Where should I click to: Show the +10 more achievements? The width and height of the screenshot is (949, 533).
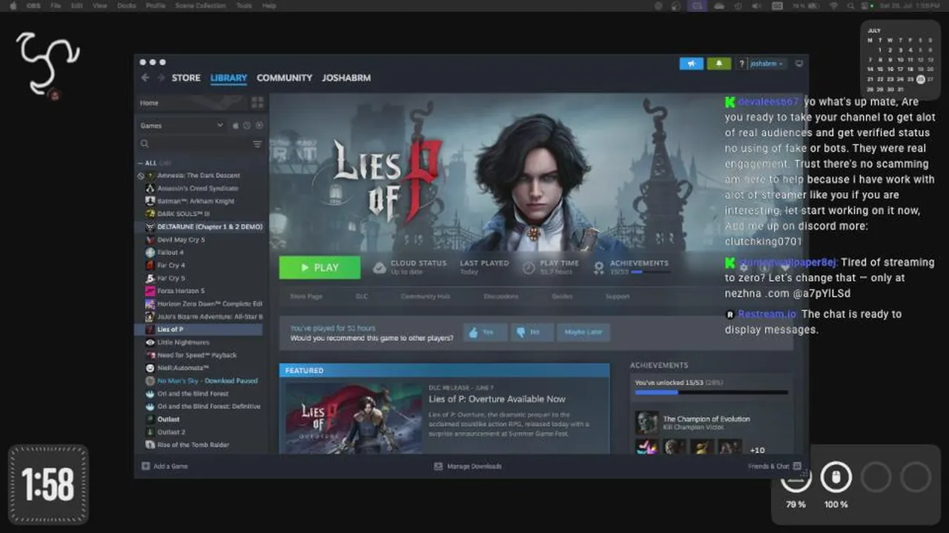[757, 450]
